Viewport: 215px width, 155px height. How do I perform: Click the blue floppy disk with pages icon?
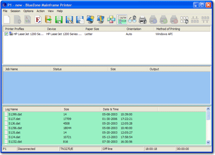(x=80, y=20)
